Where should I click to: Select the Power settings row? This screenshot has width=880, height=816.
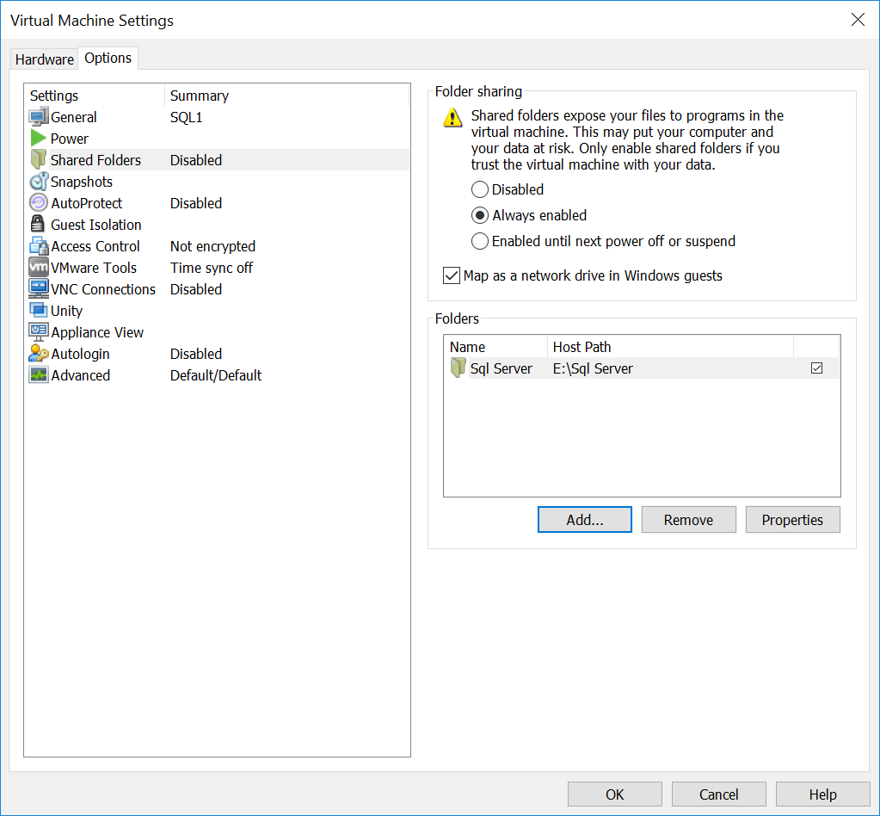(218, 139)
